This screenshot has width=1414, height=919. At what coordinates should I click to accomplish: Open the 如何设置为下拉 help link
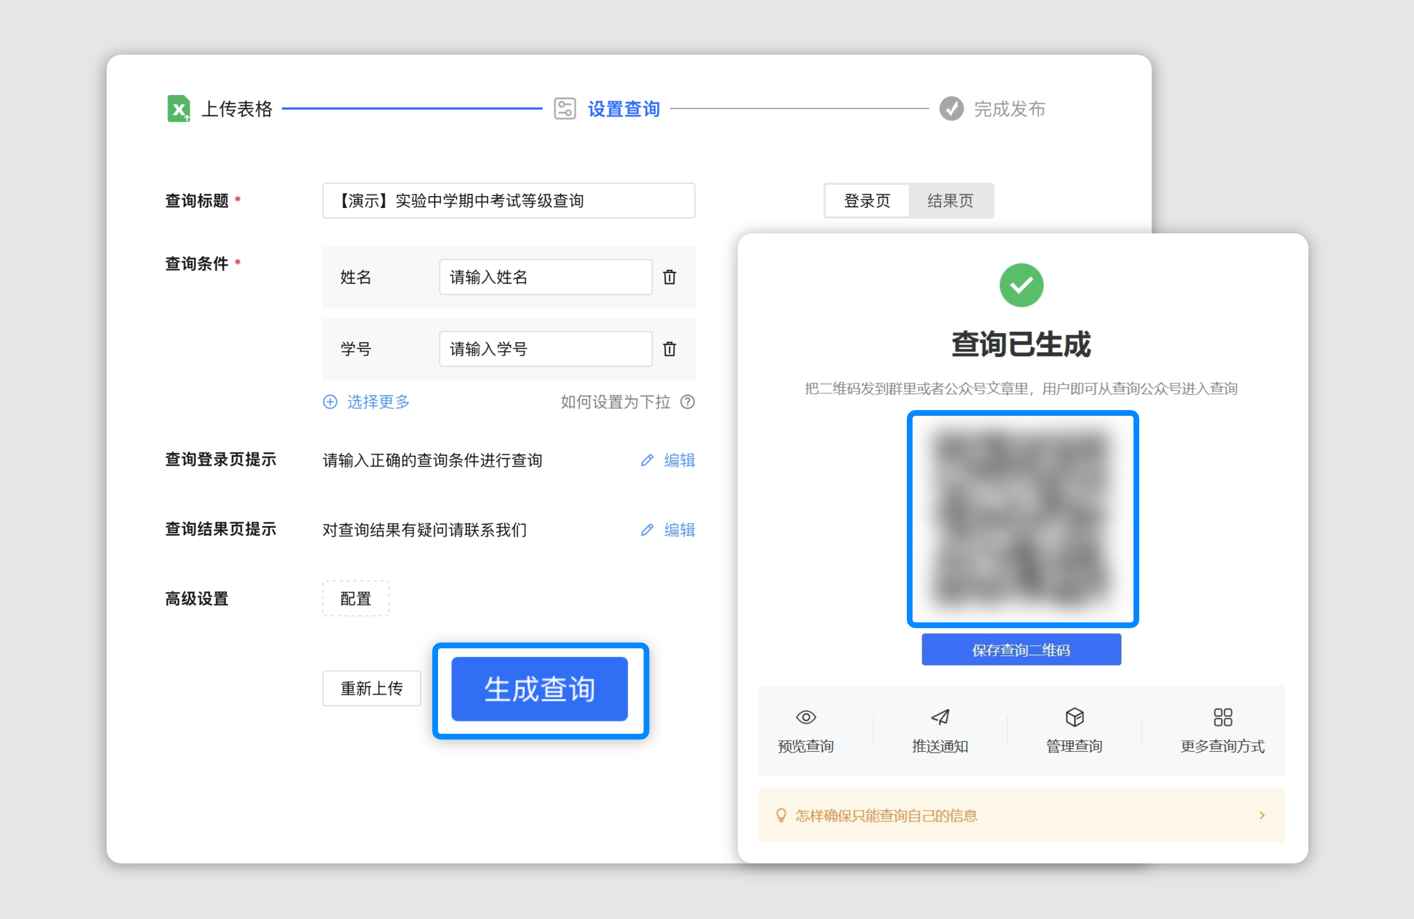(615, 402)
